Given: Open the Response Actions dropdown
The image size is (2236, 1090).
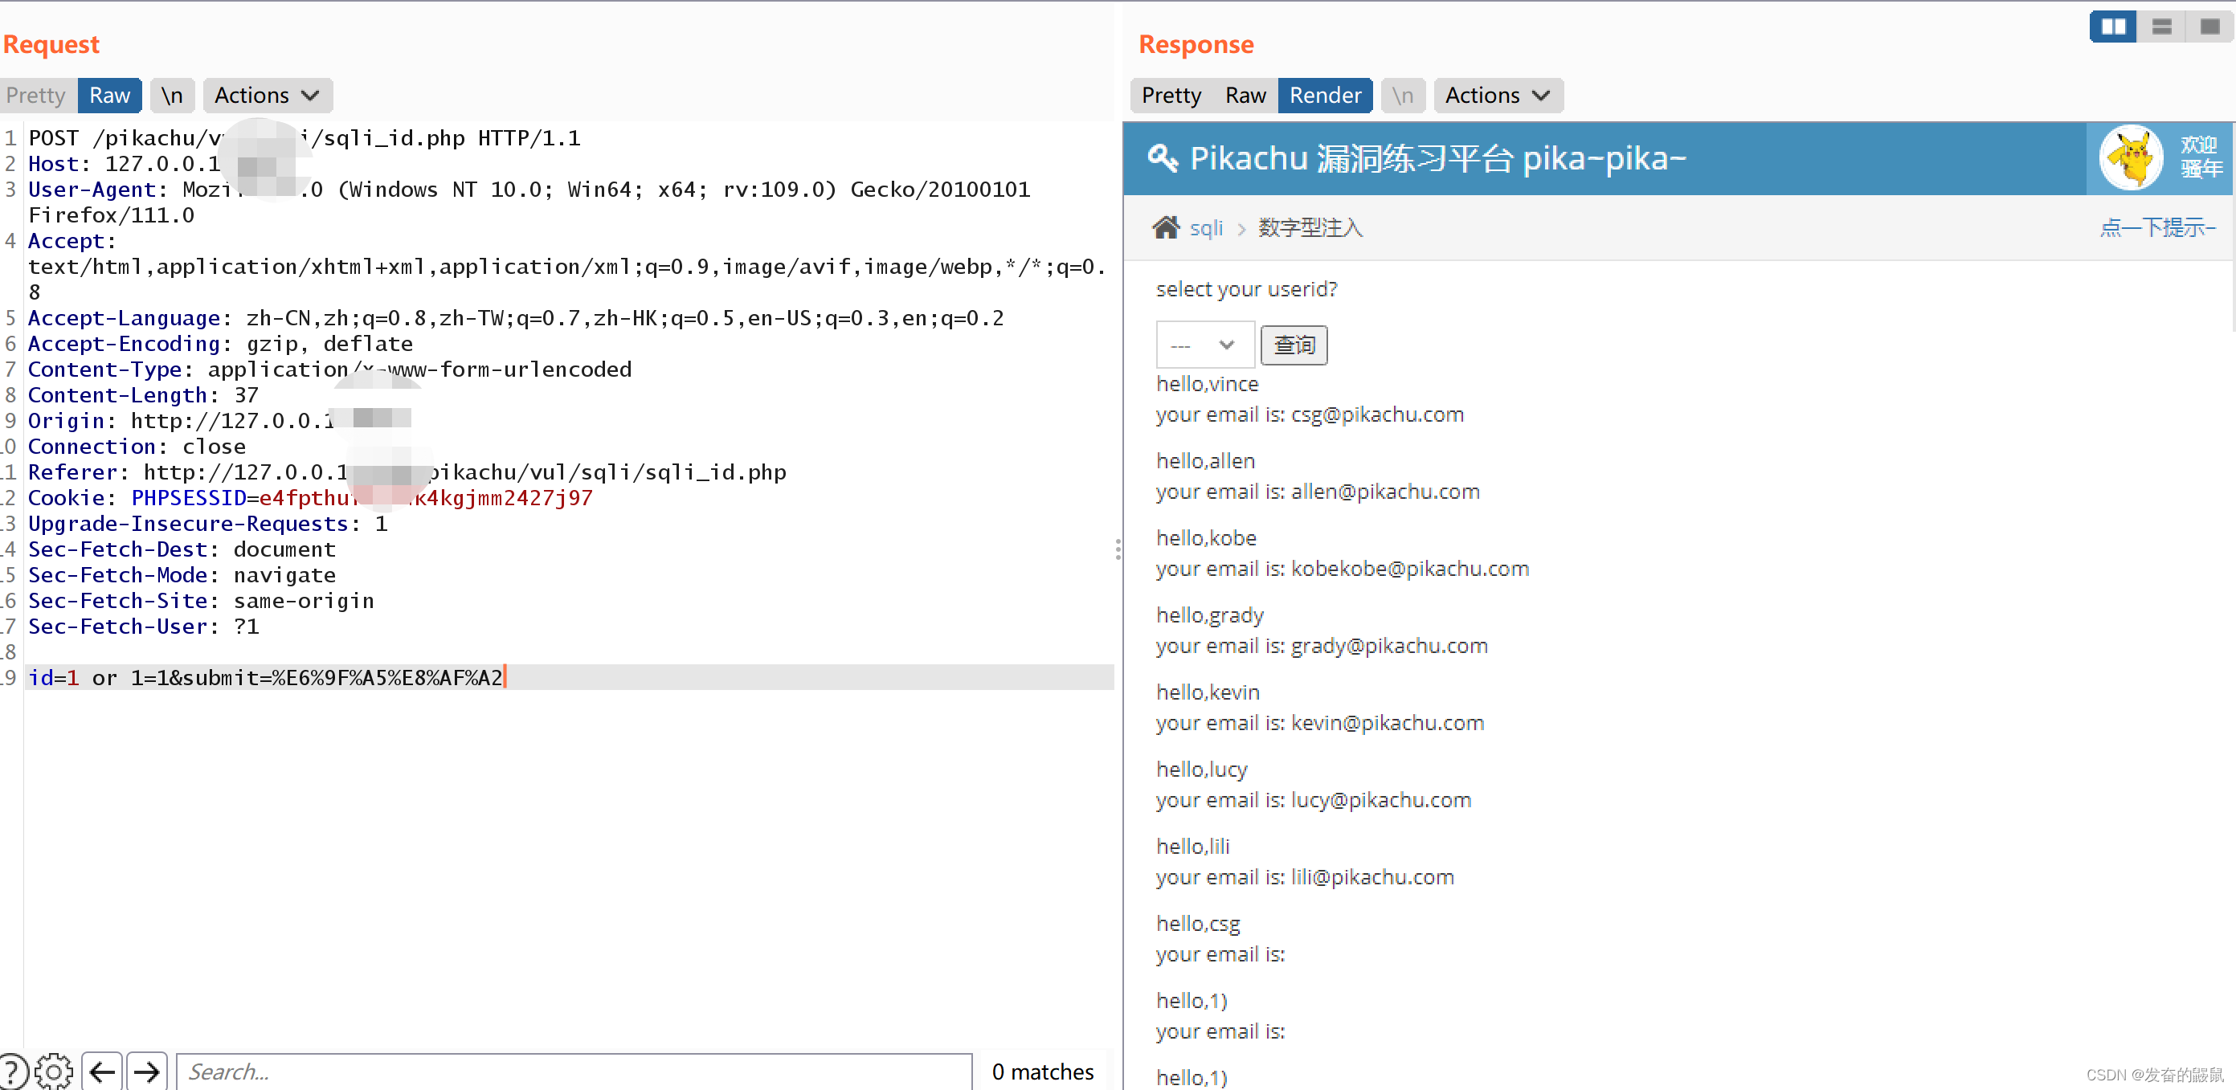Looking at the screenshot, I should 1498,96.
